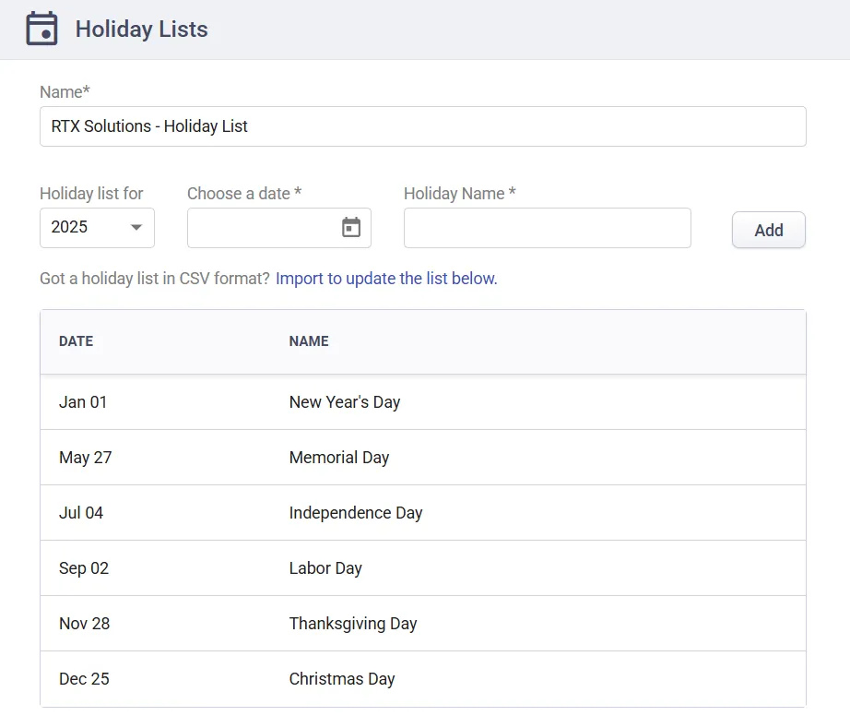
Task: Click inside the Choose a date field
Action: point(263,228)
